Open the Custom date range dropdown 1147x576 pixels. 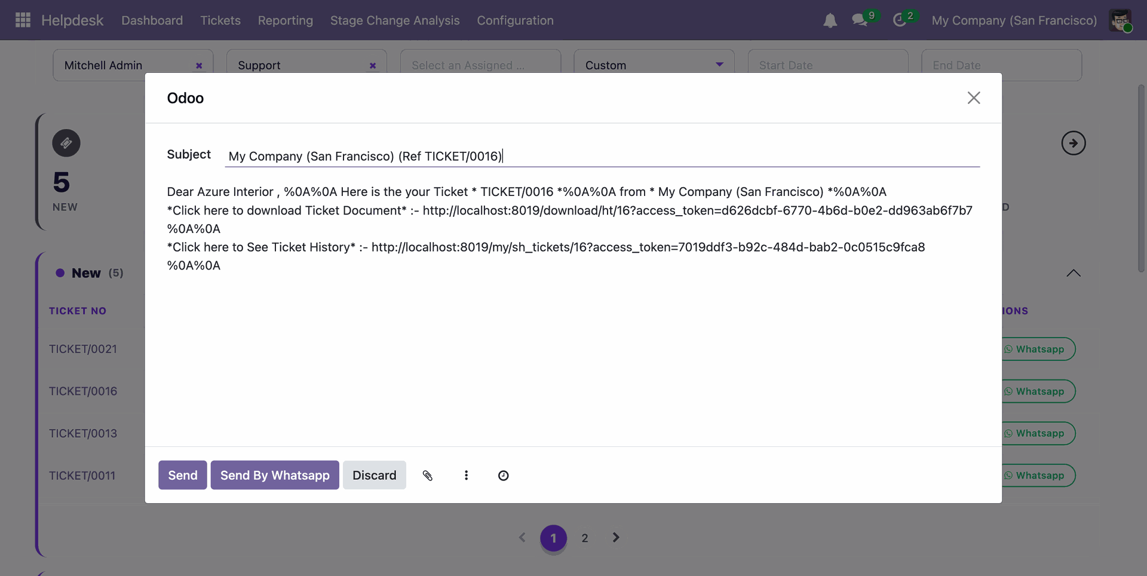point(654,65)
